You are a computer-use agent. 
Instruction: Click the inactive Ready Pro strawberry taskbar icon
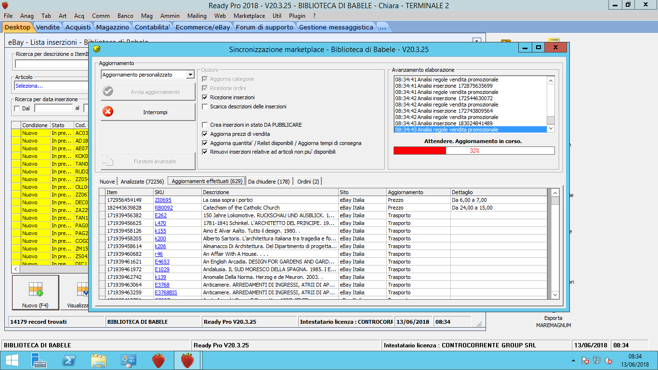tap(158, 360)
